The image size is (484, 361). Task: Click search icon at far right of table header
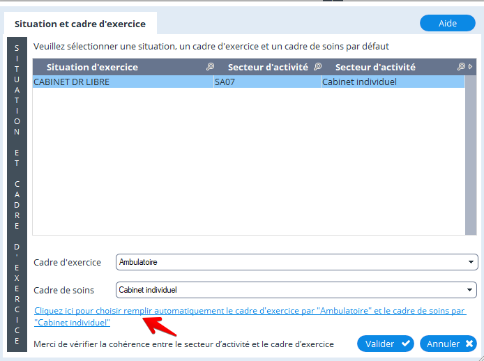pos(461,67)
